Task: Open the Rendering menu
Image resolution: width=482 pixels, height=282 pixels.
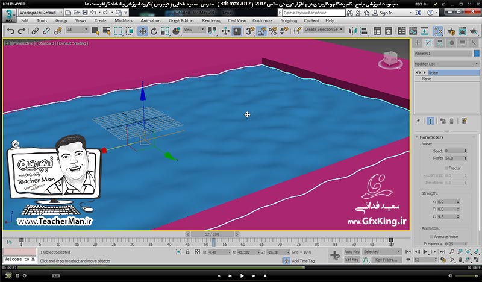Action: pos(211,20)
